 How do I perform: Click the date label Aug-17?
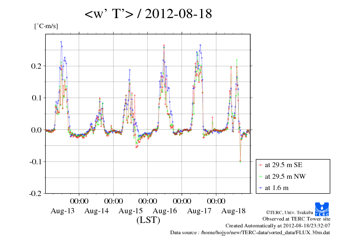(199, 211)
